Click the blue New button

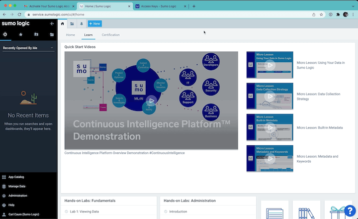coord(95,23)
